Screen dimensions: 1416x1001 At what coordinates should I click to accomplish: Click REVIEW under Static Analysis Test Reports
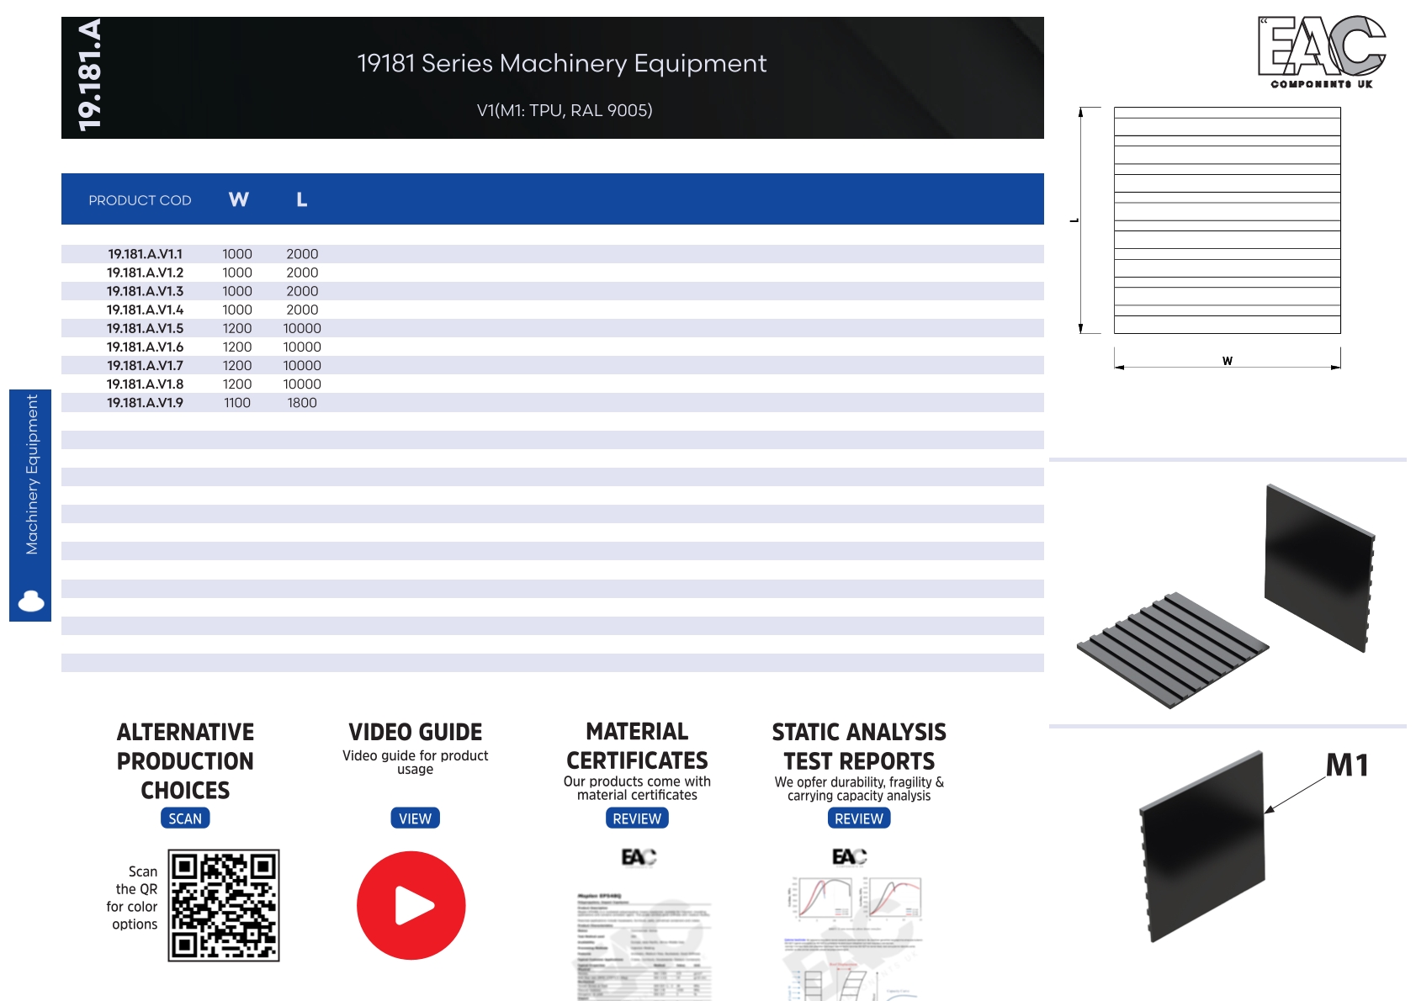click(859, 818)
